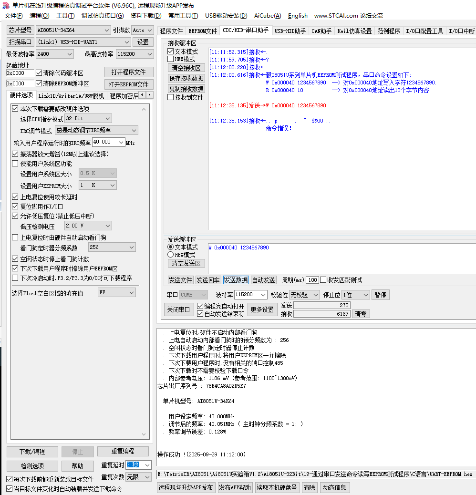Open the 低压检测电压 2.00 V dropdown
This screenshot has width=476, height=495.
pyautogui.click(x=88, y=226)
